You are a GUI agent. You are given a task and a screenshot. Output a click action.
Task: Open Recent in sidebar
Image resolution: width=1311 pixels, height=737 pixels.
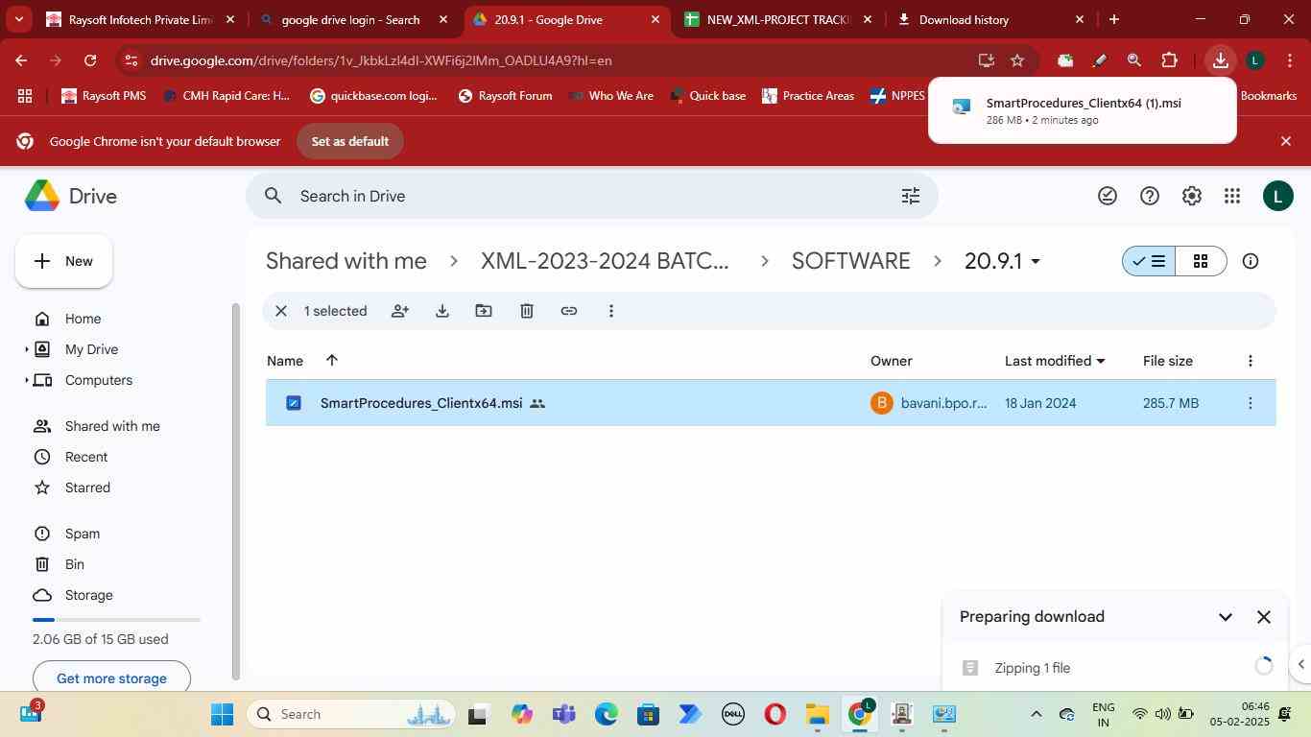(x=86, y=457)
